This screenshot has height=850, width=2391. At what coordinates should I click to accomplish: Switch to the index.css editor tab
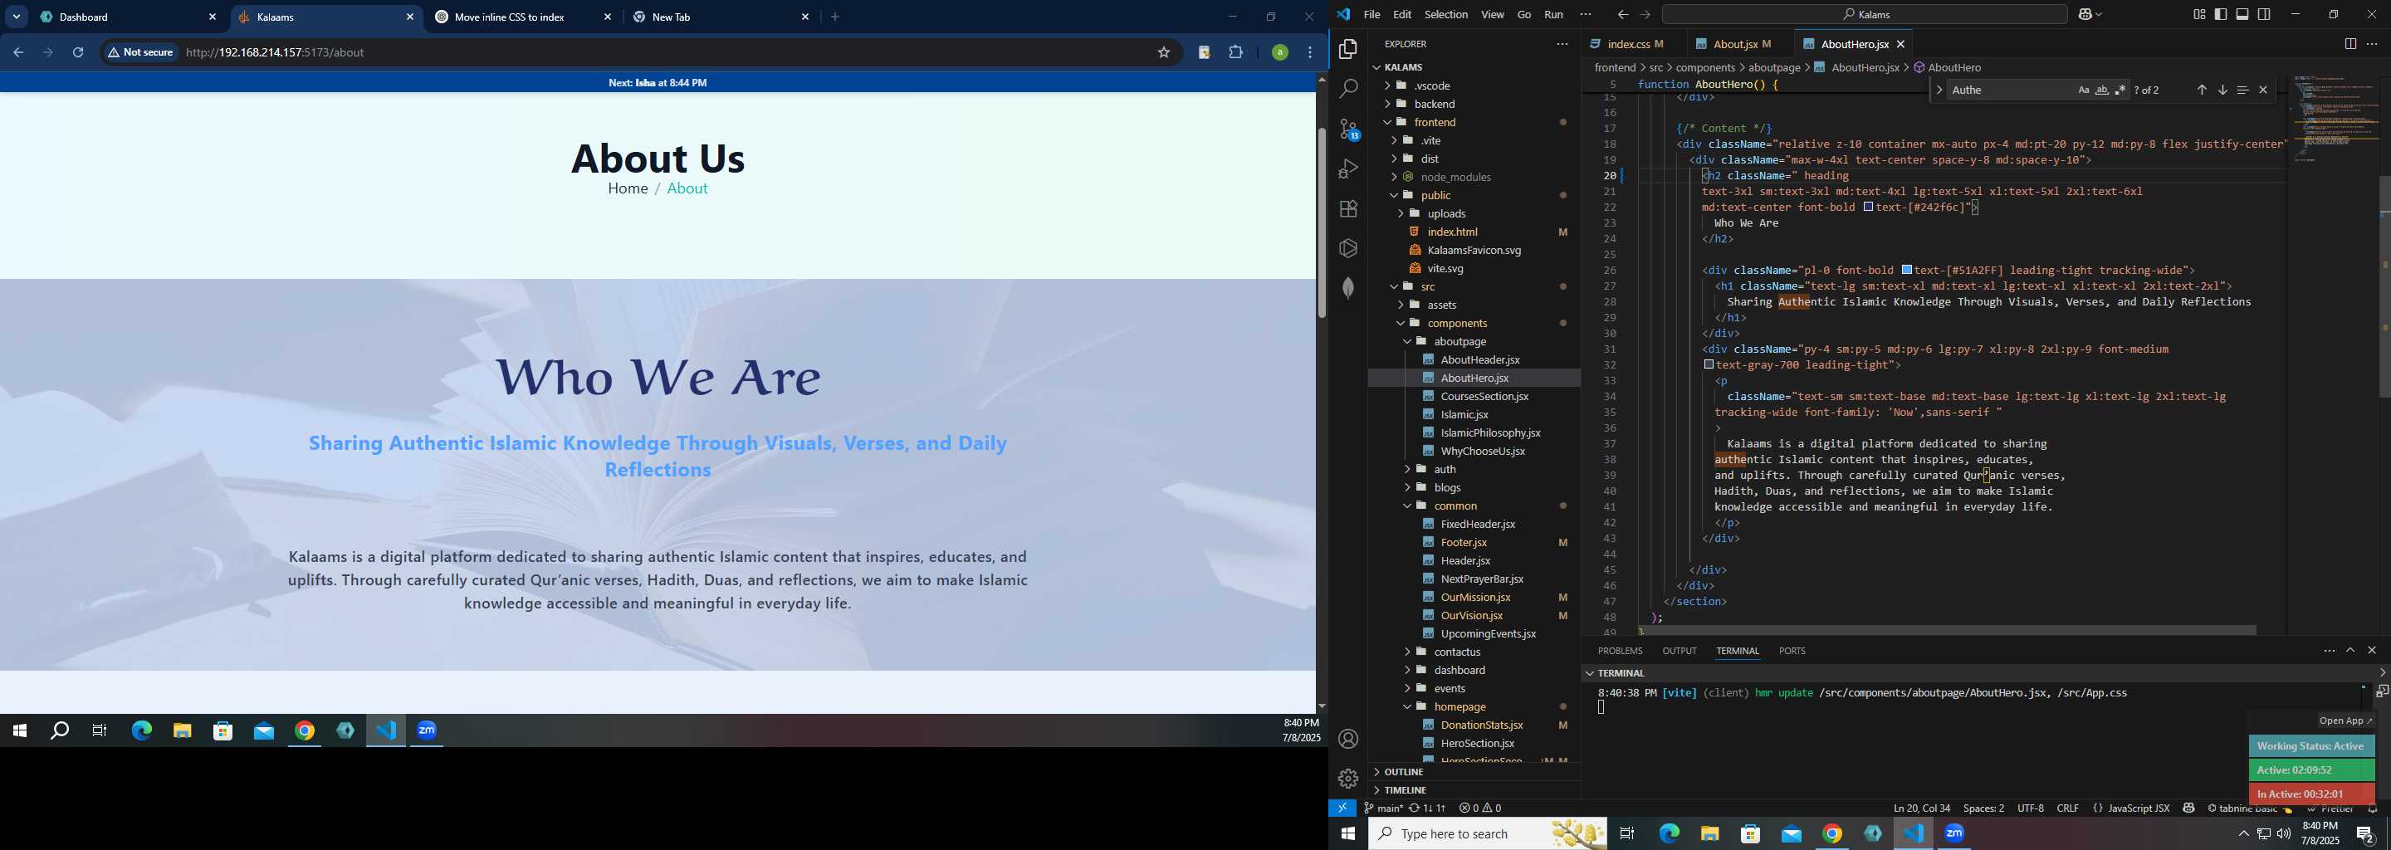1633,45
